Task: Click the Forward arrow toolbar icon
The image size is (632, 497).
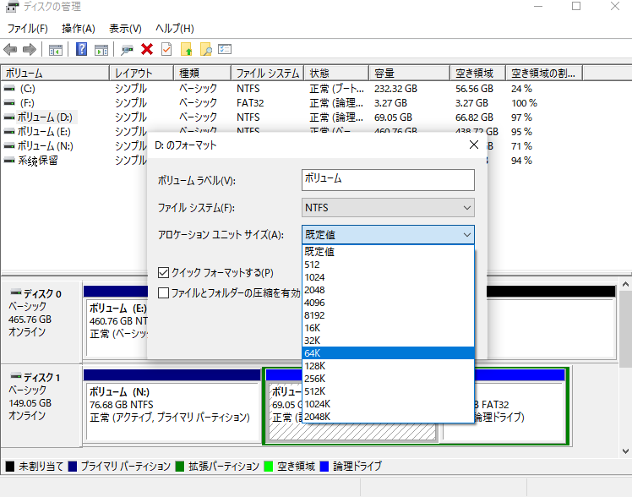Action: pos(30,50)
